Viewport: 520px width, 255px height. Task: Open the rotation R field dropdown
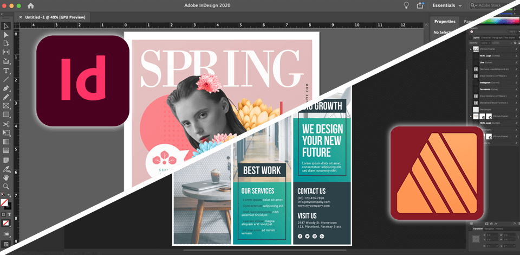497,246
